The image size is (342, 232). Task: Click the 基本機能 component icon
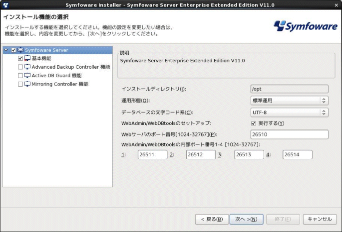coord(27,58)
